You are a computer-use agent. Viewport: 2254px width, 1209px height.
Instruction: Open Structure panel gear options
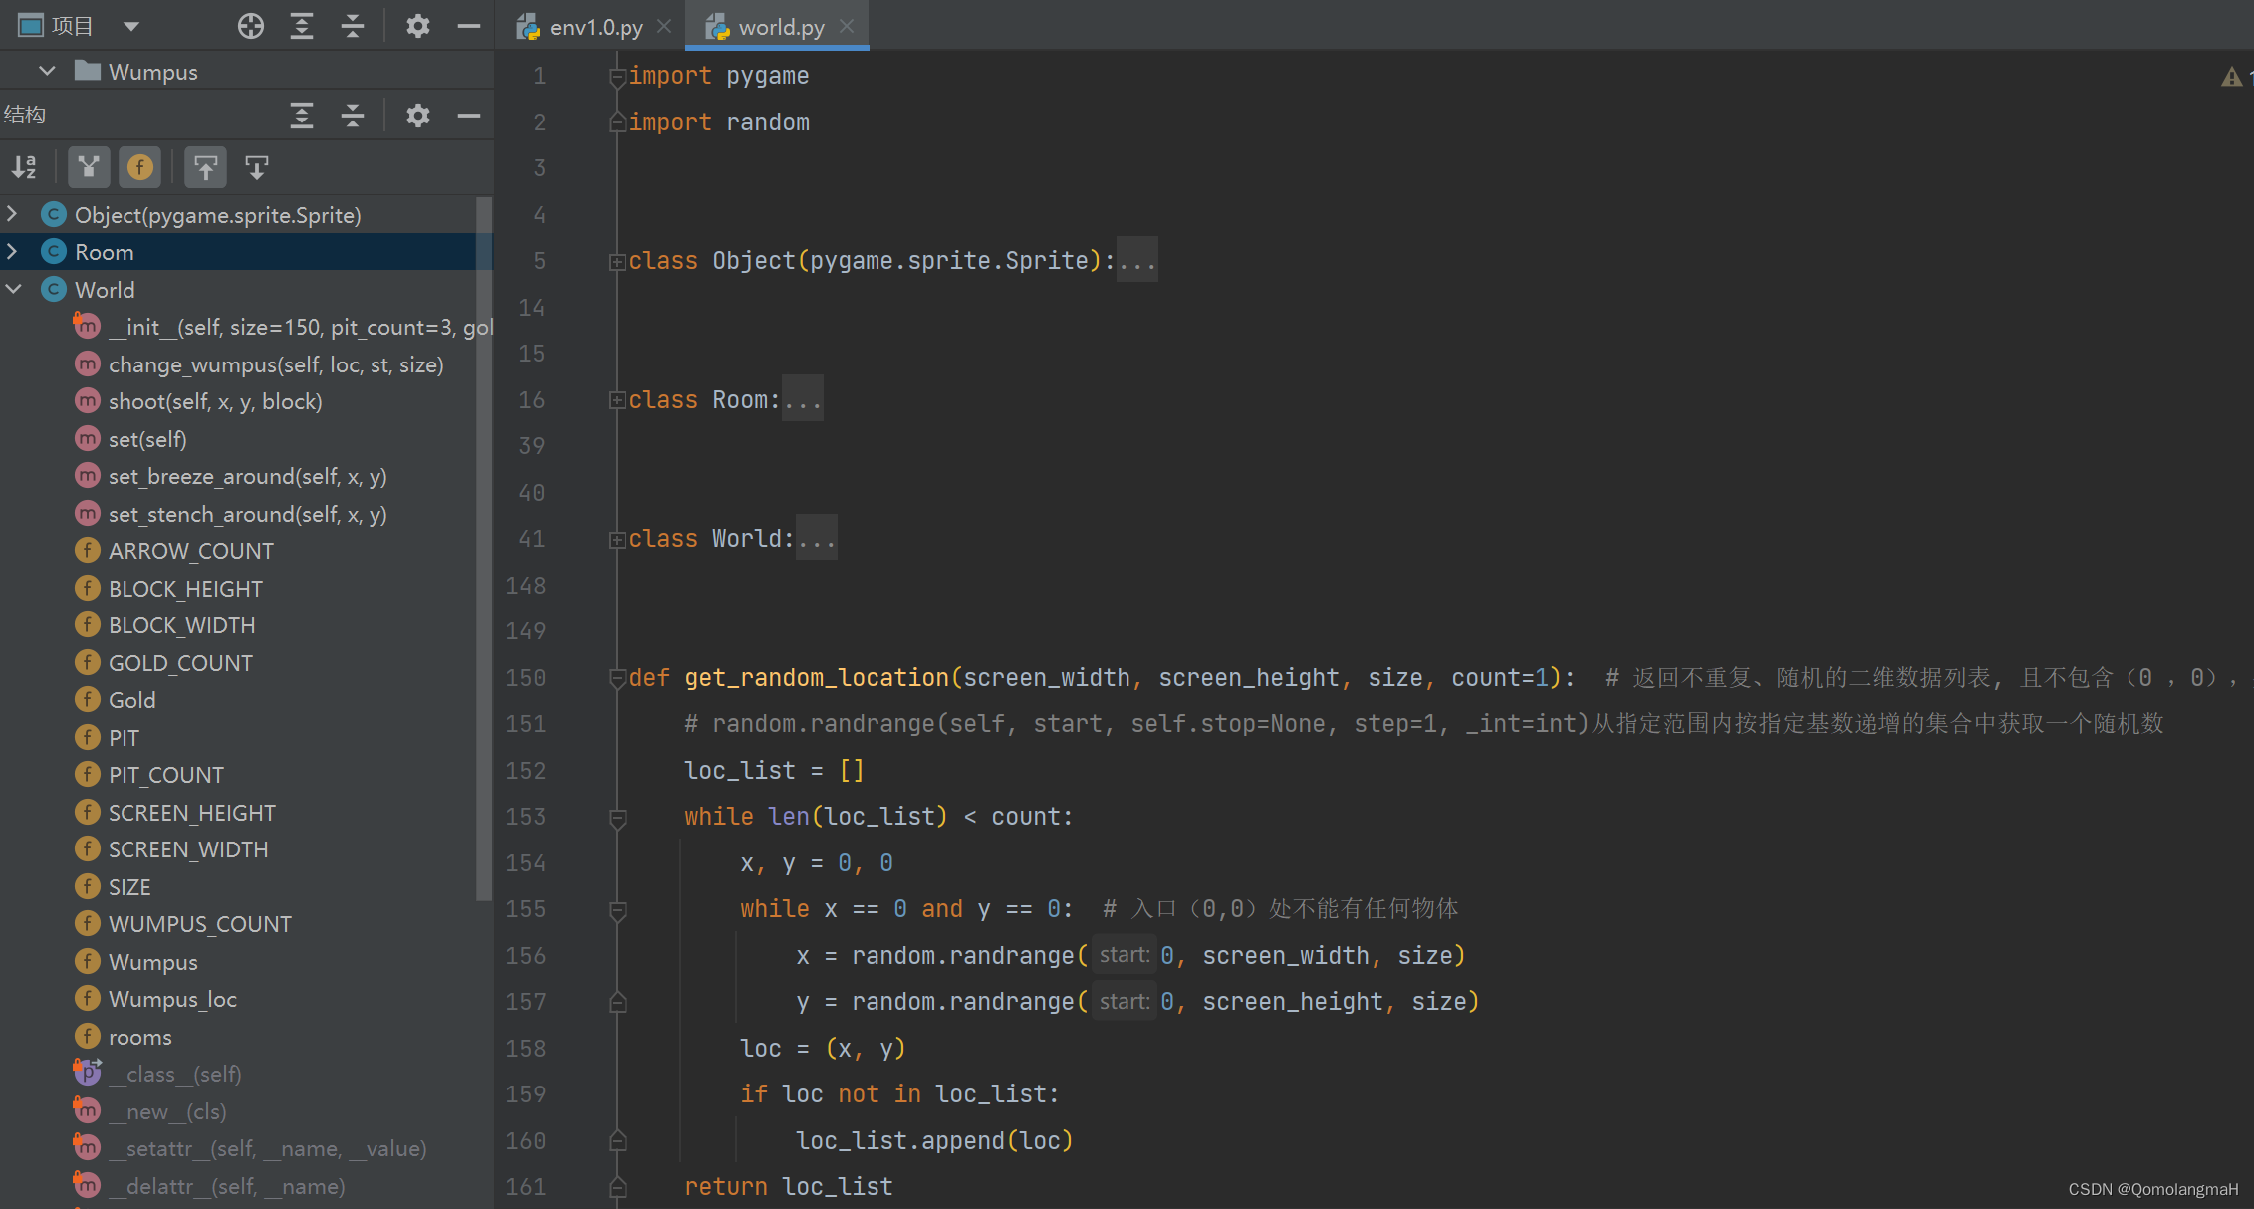click(417, 116)
